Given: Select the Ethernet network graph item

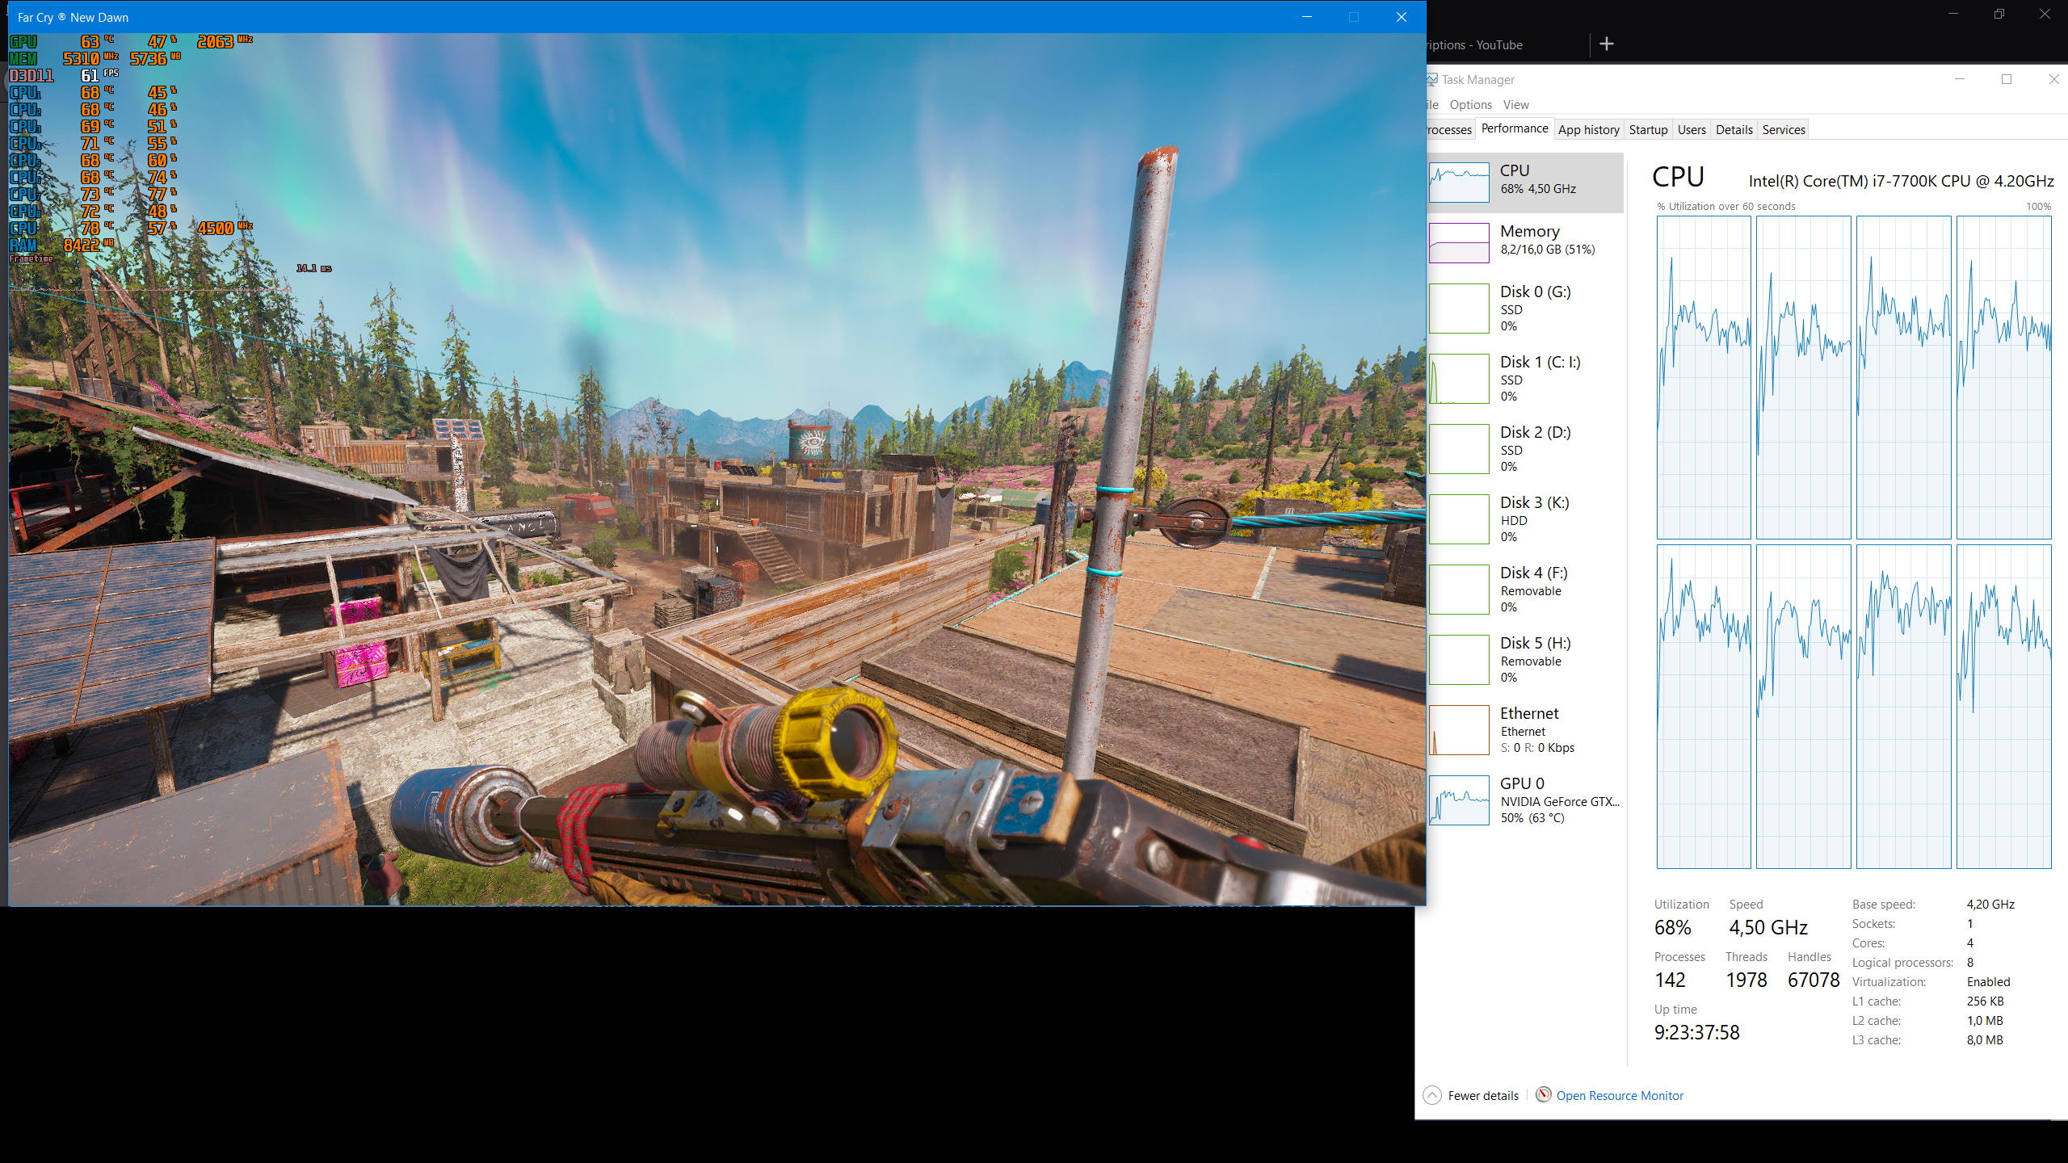Looking at the screenshot, I should [x=1459, y=729].
